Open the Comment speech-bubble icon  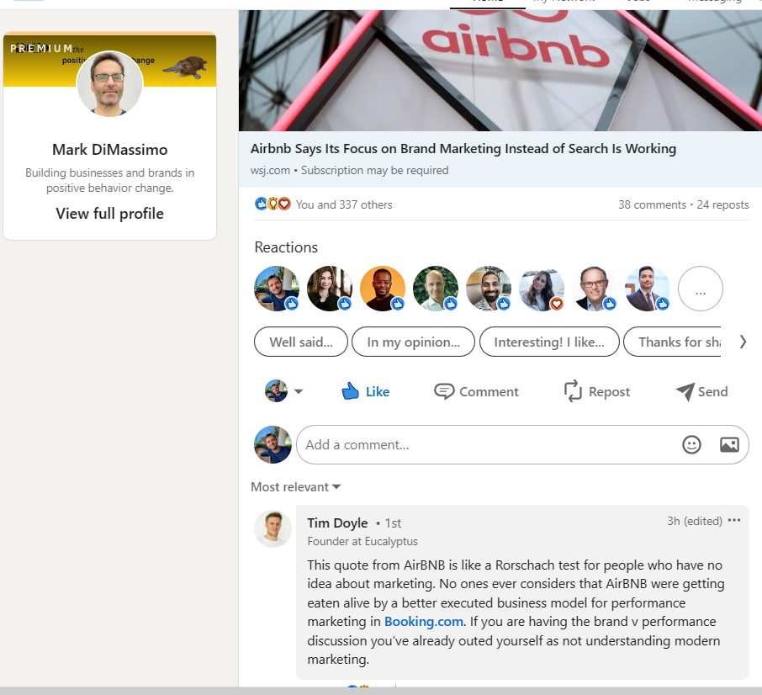point(443,391)
